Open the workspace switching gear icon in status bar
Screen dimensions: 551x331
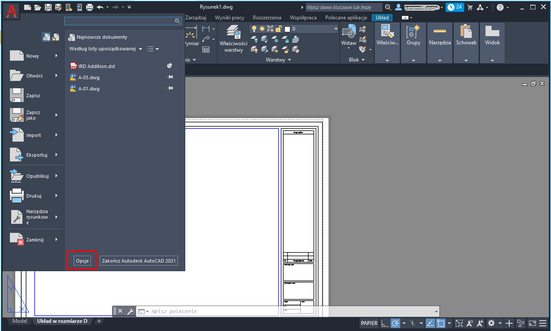tap(491, 323)
